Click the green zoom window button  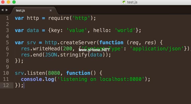click(x=14, y=2)
